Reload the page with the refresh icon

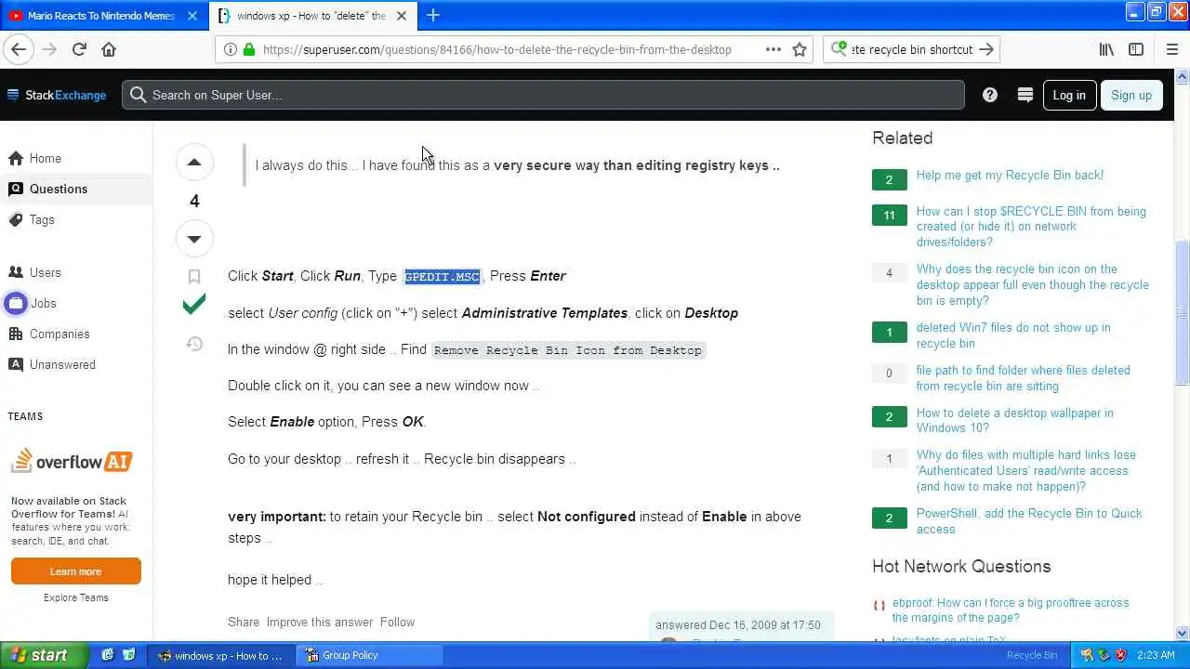click(x=79, y=49)
